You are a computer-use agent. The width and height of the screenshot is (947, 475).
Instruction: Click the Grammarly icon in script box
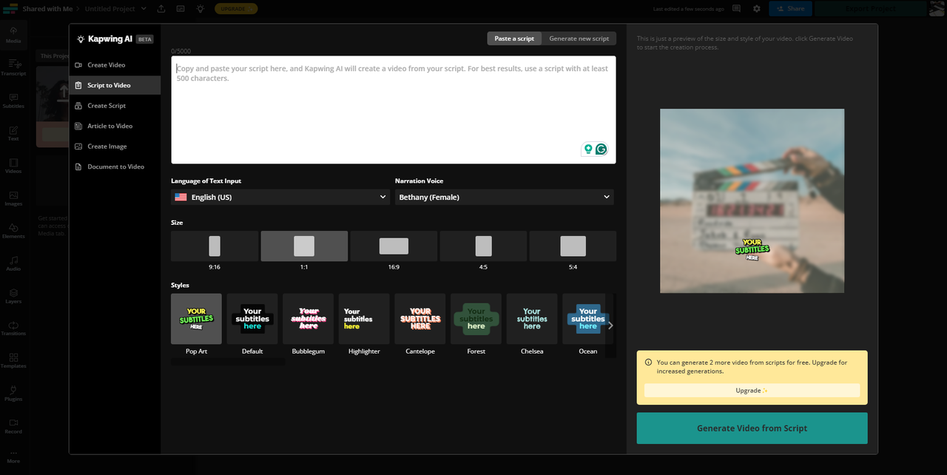point(601,149)
